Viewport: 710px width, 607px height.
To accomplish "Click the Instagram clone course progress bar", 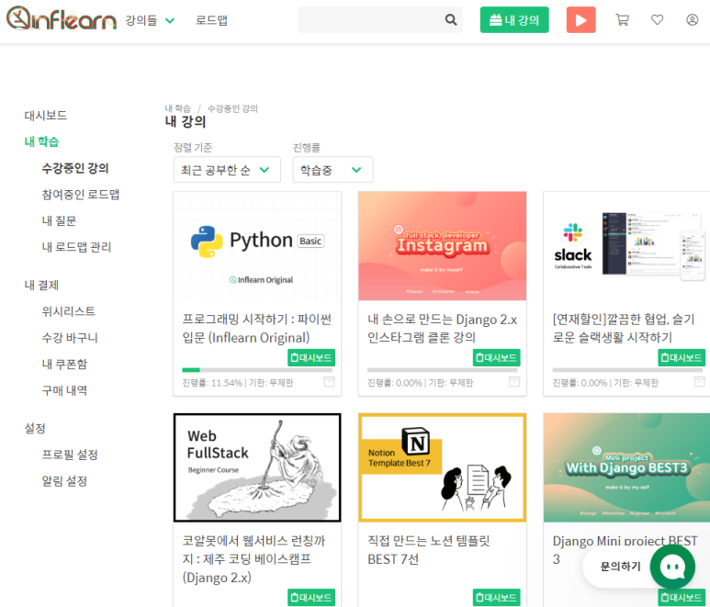I will click(x=442, y=370).
